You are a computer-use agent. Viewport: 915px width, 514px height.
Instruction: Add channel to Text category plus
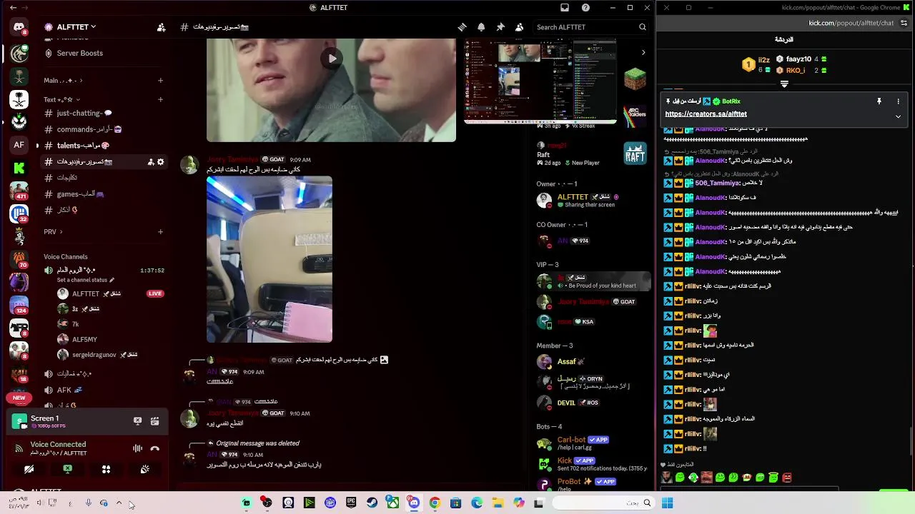click(x=160, y=99)
